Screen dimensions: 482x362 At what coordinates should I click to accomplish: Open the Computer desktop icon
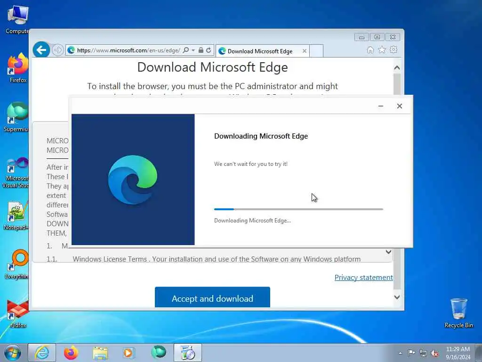(17, 20)
